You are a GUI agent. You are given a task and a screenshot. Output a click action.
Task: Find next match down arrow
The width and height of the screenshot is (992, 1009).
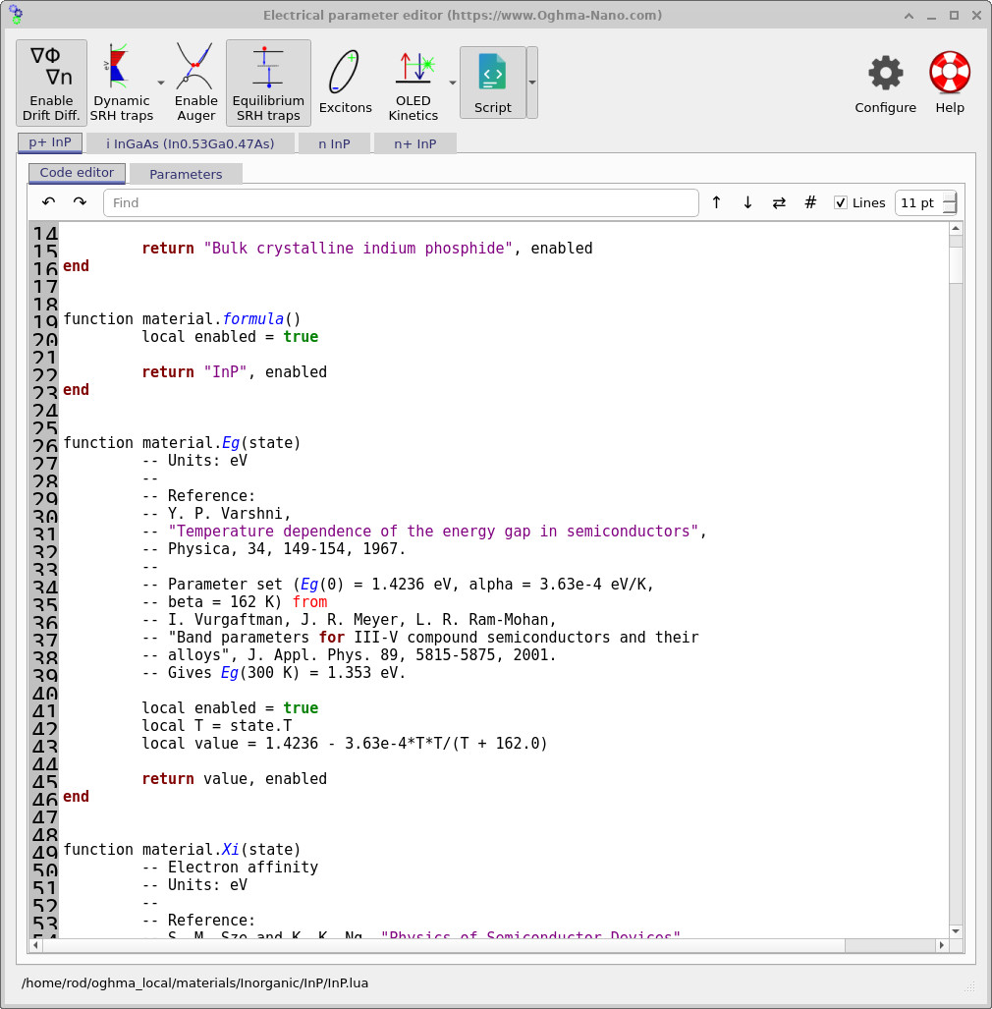tap(747, 202)
